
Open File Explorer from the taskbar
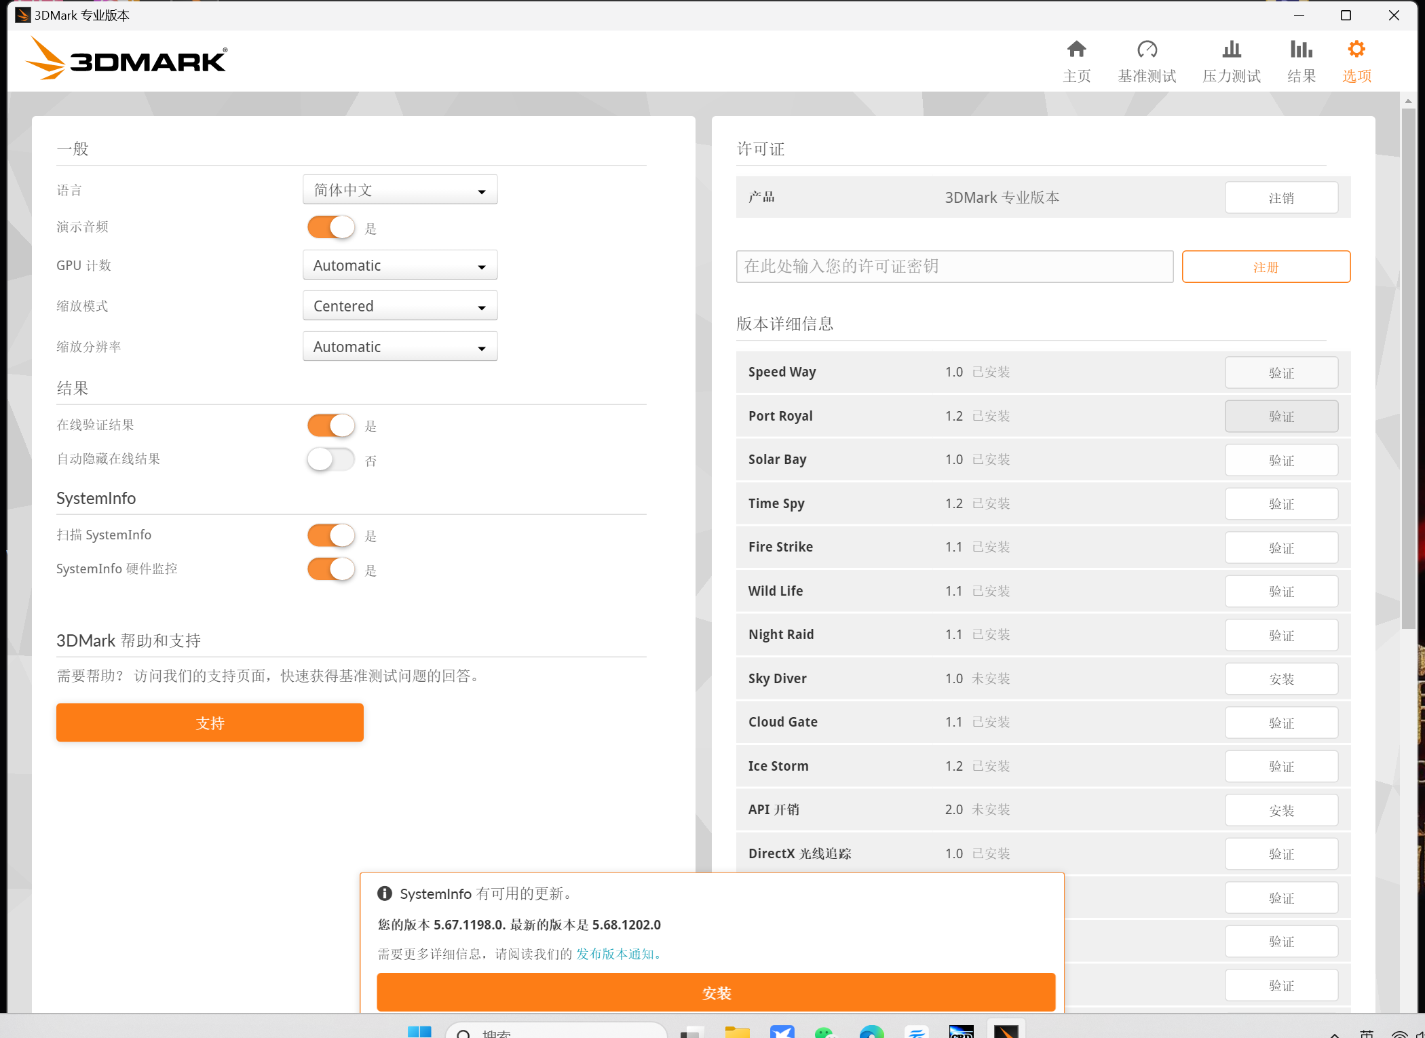737,1031
